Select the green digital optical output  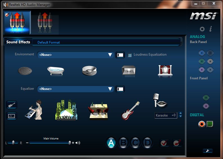[x=210, y=124]
